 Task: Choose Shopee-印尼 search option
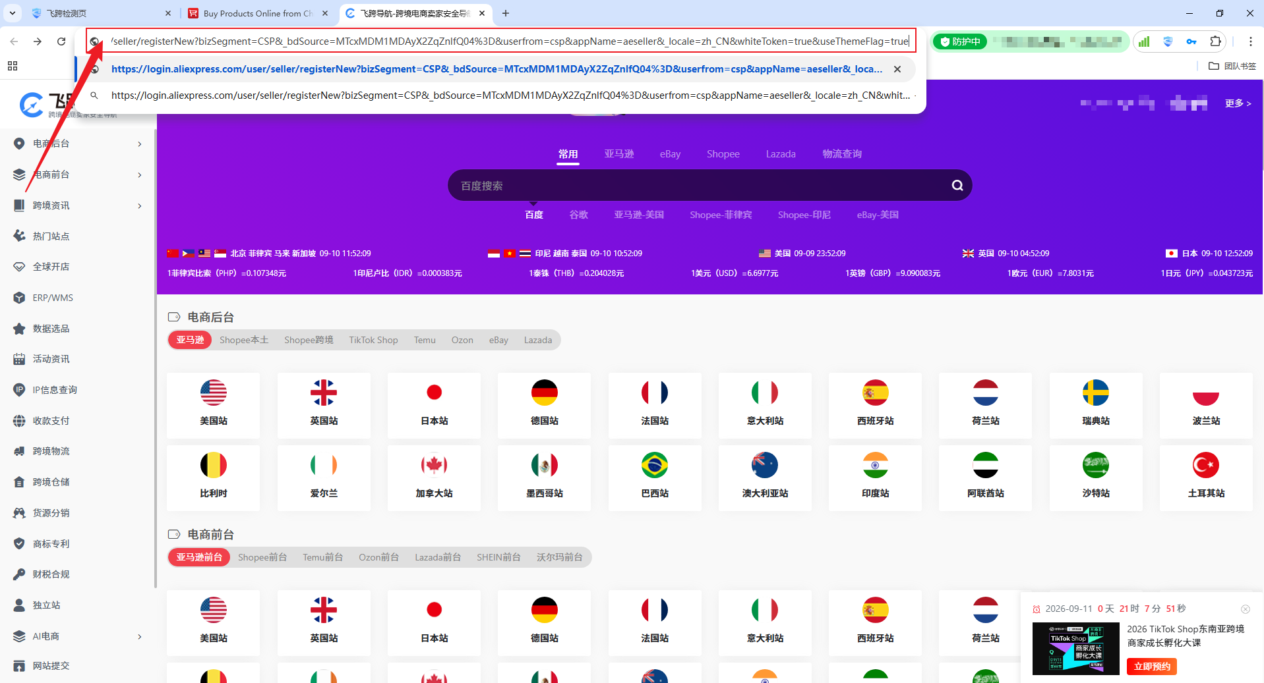(x=804, y=215)
